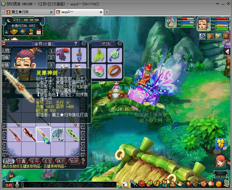Select the blue folding fan in inventory

pyautogui.click(x=58, y=134)
